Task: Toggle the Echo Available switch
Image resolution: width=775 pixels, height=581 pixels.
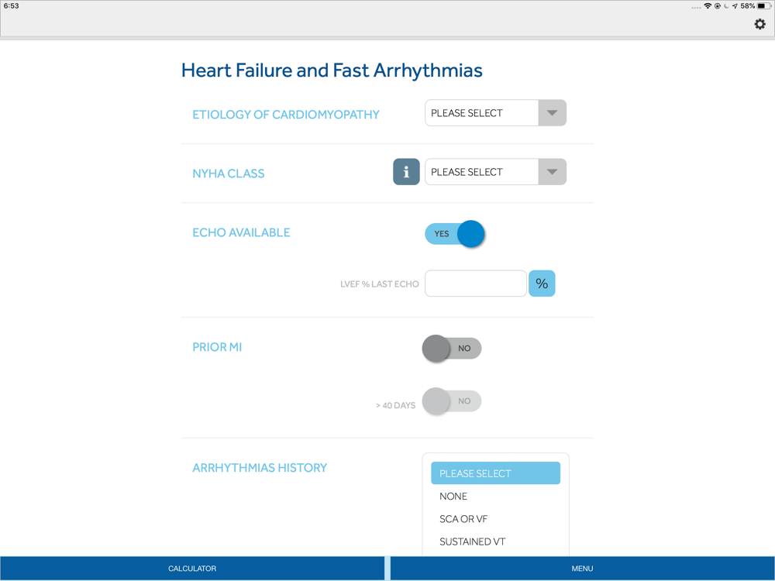Action: point(455,234)
